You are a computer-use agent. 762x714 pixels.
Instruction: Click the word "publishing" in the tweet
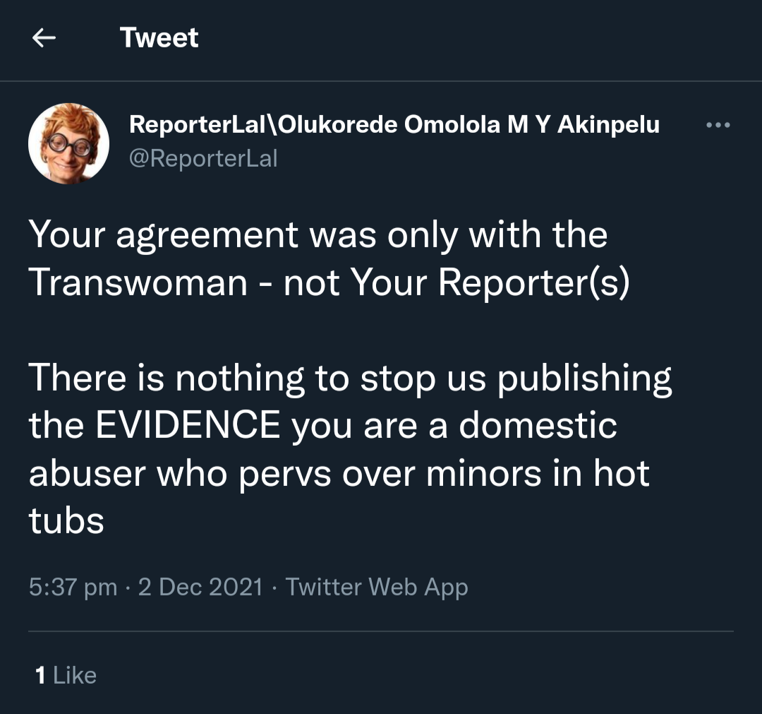pyautogui.click(x=584, y=379)
